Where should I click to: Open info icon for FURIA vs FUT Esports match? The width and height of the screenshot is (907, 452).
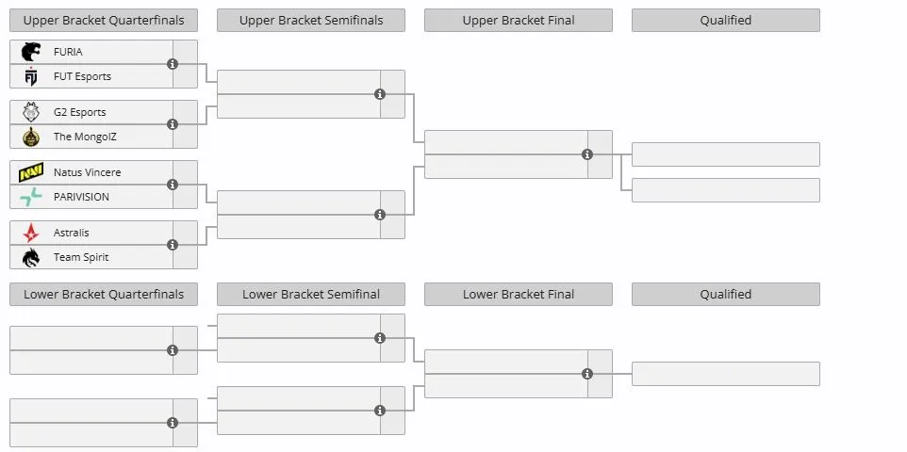point(172,64)
